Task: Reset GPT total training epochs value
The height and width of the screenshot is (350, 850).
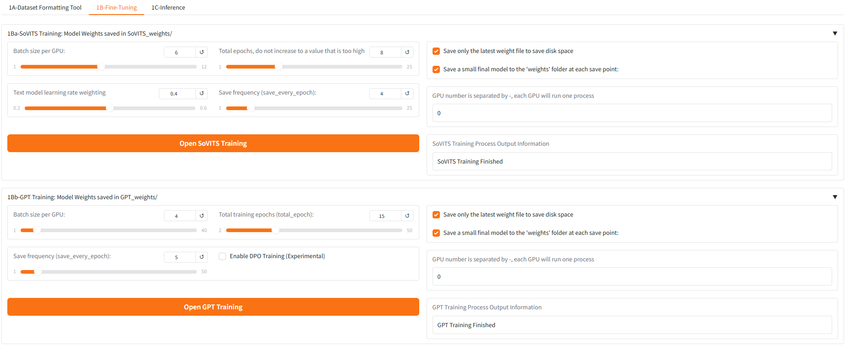Action: pyautogui.click(x=407, y=216)
